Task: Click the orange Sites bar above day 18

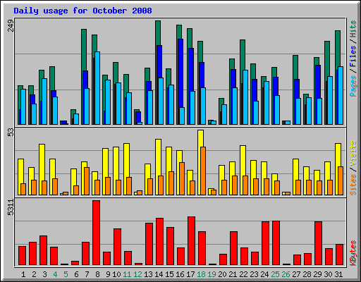Action: 203,171
